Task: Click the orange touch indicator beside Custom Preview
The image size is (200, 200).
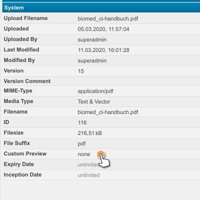Action: click(101, 154)
